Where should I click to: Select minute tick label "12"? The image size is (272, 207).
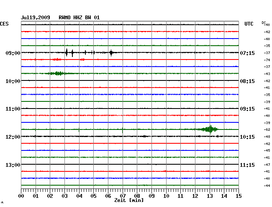[195, 196]
